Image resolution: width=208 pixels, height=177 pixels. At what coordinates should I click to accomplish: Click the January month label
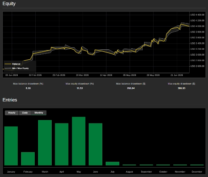(11, 172)
